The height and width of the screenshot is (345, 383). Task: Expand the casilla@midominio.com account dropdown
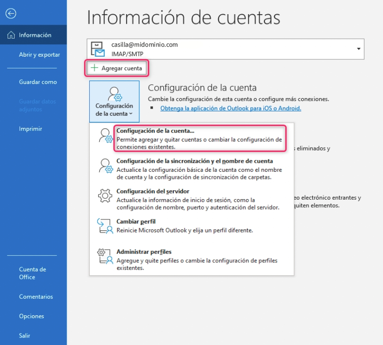coord(358,49)
